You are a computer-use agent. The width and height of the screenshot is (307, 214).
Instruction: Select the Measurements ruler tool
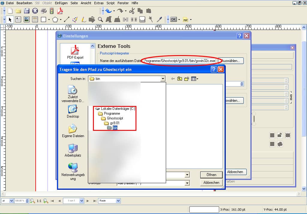(x=142, y=19)
